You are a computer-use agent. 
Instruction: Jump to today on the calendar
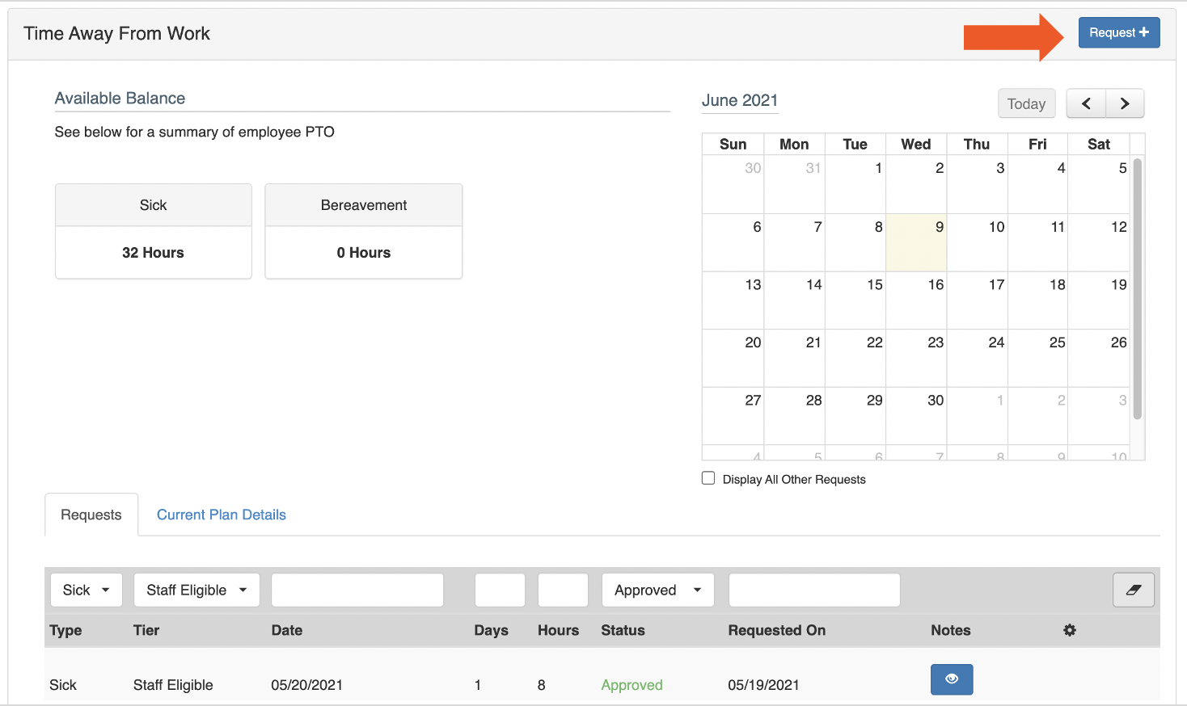(1026, 103)
